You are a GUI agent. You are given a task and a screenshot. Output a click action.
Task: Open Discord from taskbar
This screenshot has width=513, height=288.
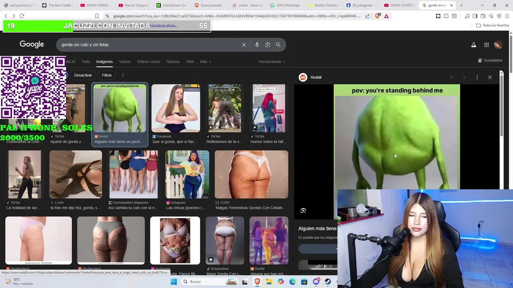pyautogui.click(x=316, y=282)
